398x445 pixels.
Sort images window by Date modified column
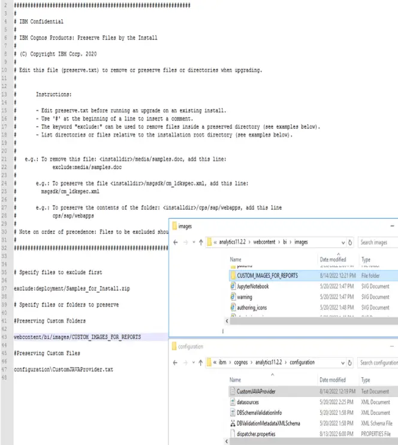click(x=333, y=260)
